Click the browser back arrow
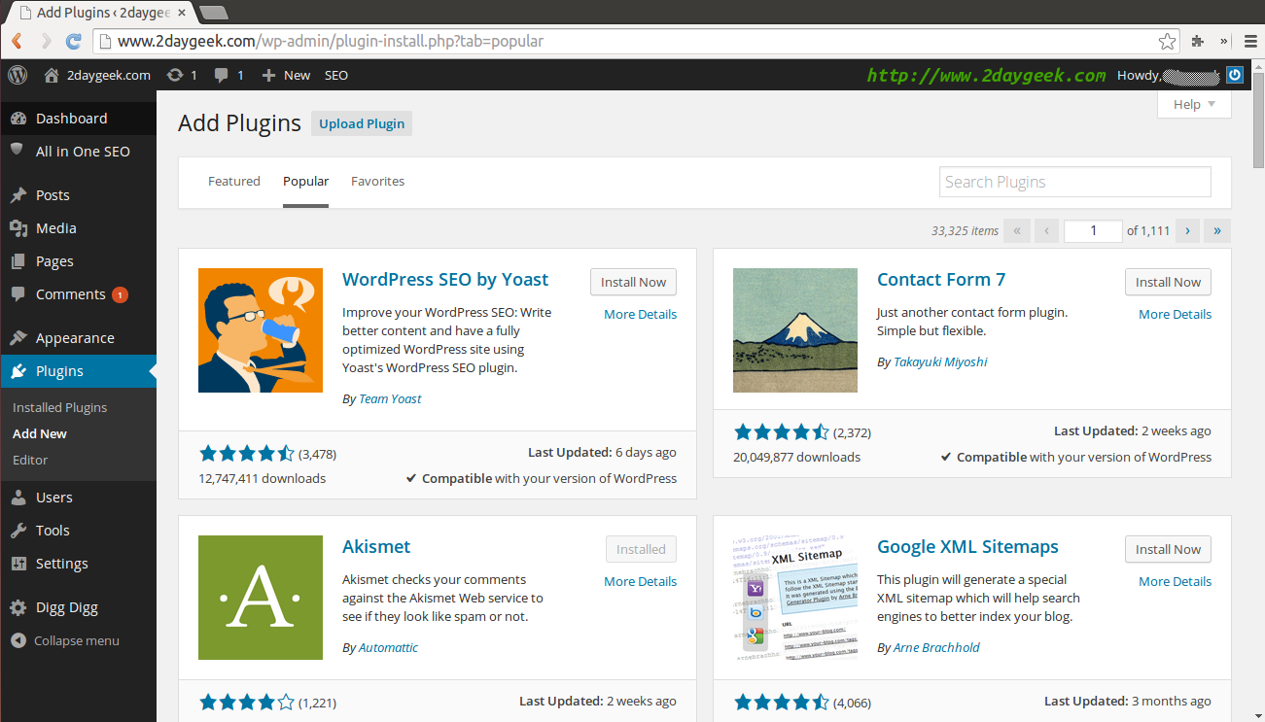This screenshot has width=1265, height=722. [17, 41]
